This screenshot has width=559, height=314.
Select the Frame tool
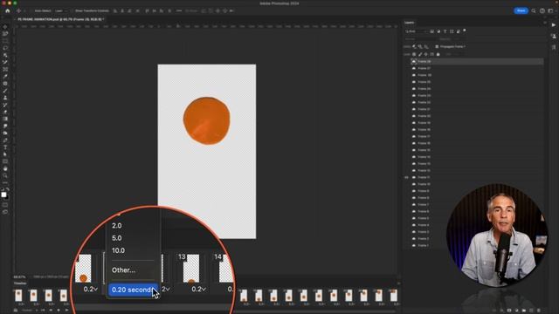pos(5,70)
